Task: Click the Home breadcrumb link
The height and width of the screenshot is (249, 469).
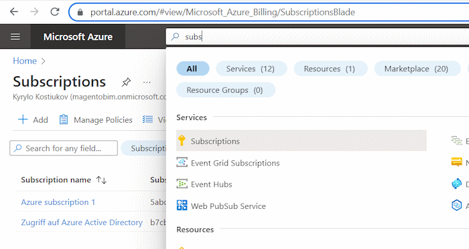Action: (25, 61)
